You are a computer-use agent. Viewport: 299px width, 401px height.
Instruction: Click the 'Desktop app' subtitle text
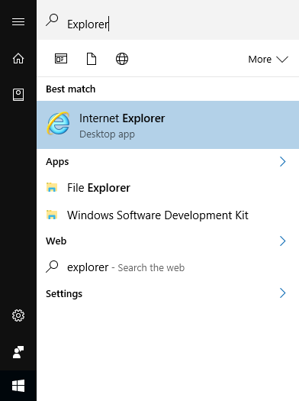(107, 134)
